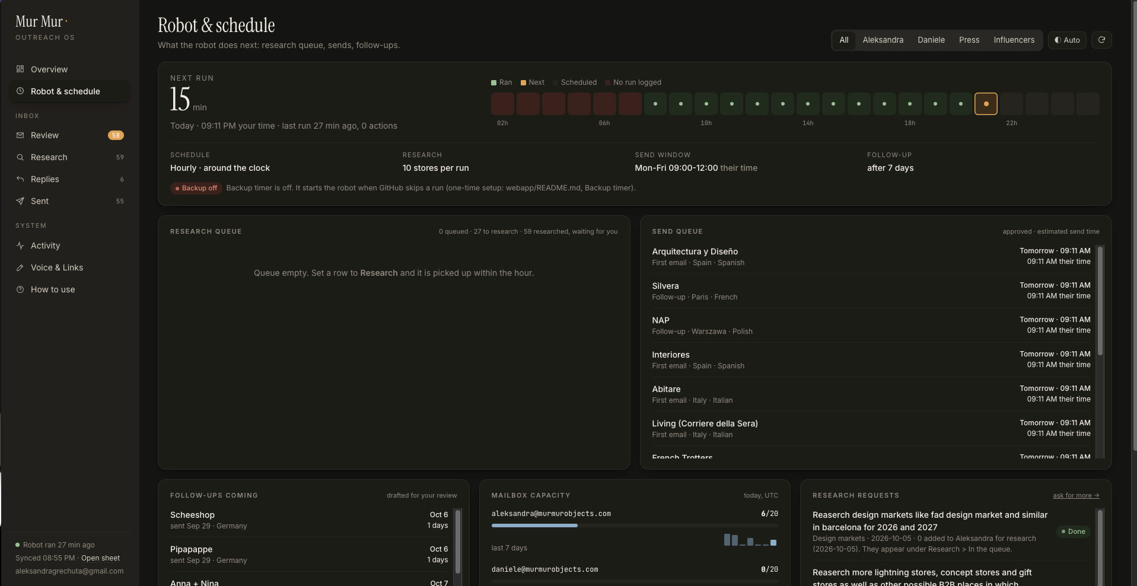
Task: Open the Review inbox item
Action: [69, 135]
